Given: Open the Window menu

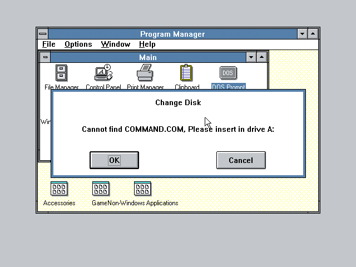Looking at the screenshot, I should point(116,44).
